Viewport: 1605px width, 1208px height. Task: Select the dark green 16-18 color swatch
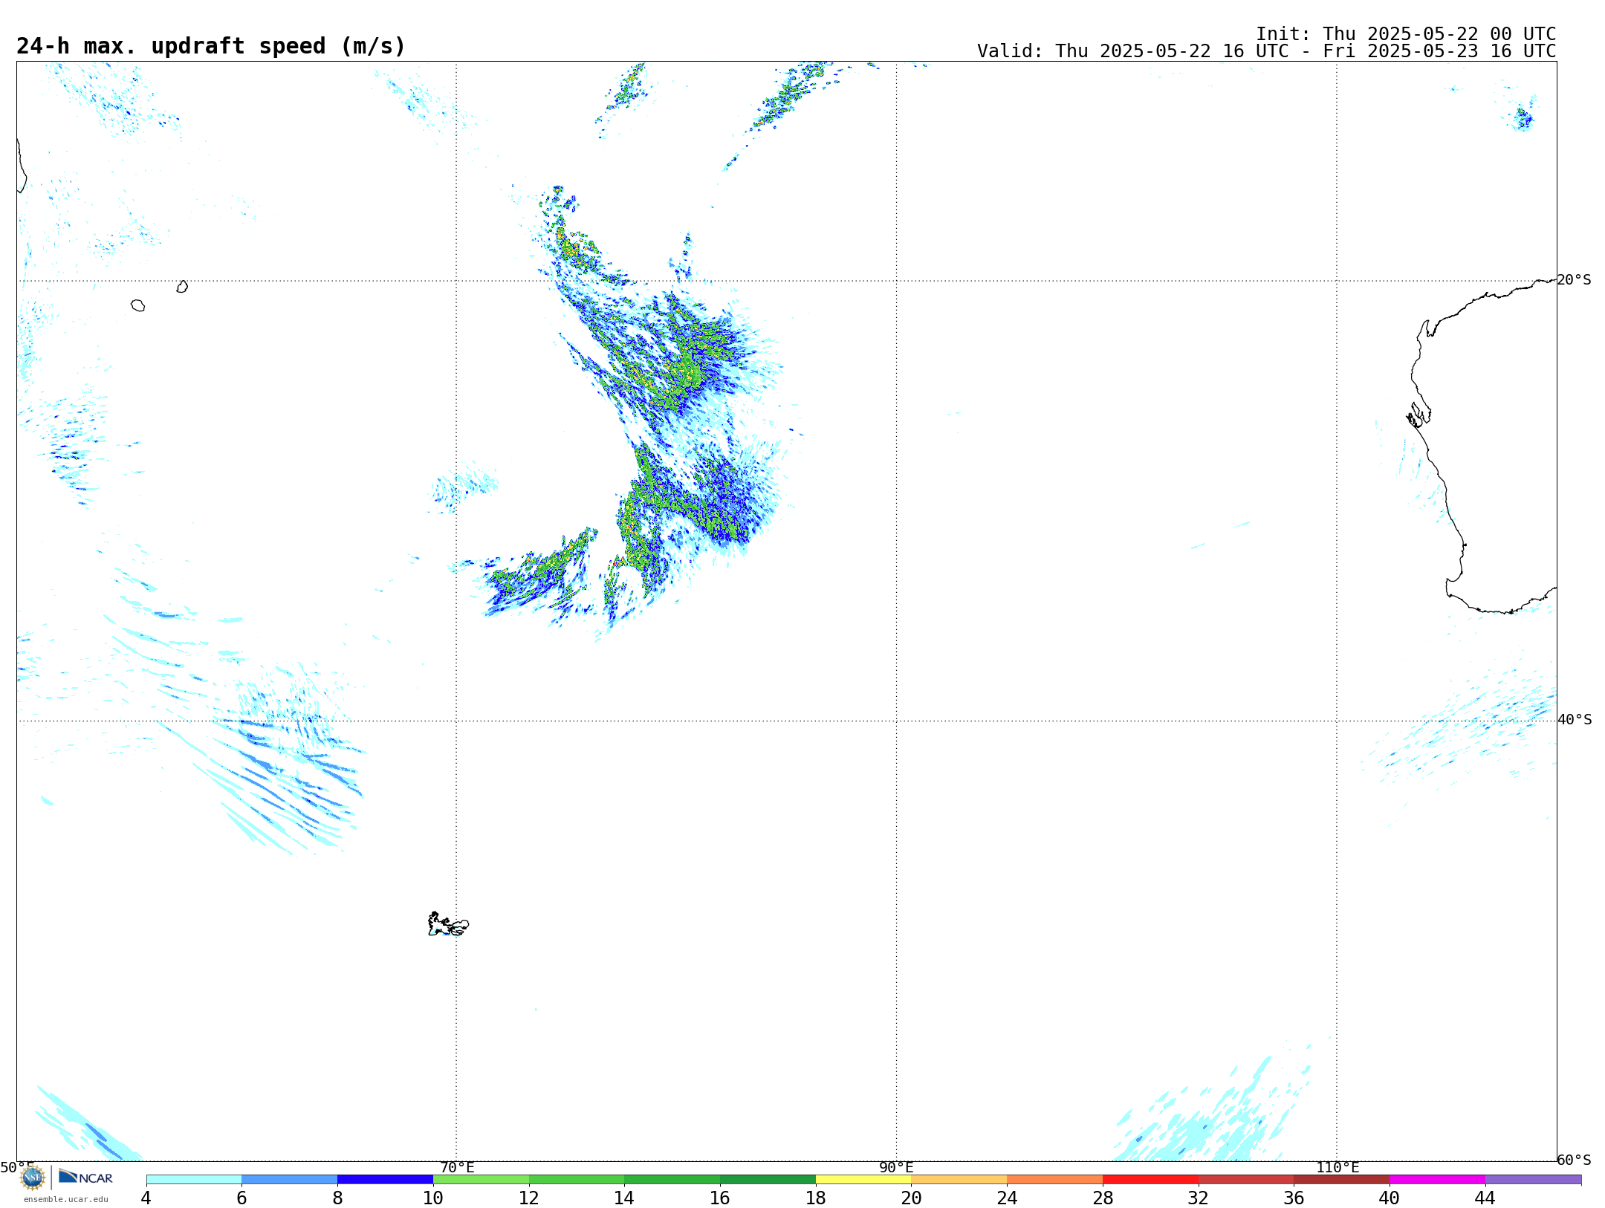point(768,1180)
